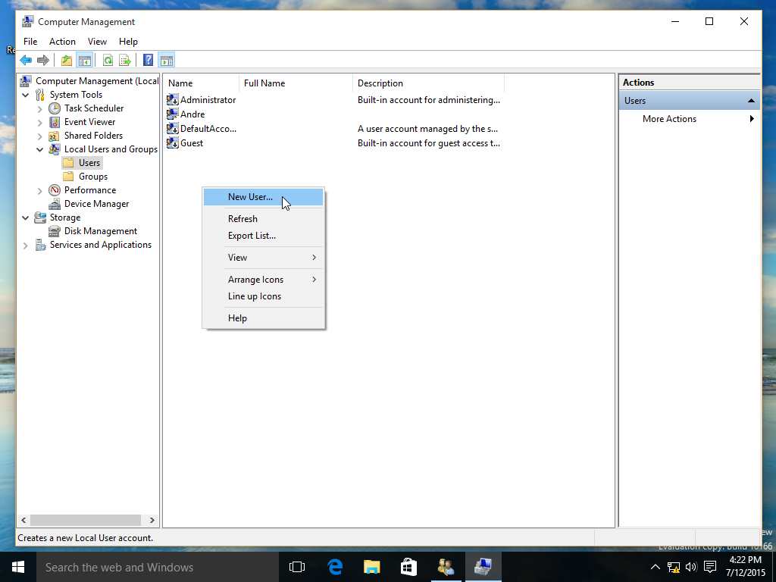
Task: Select Shared Folders in the tree
Action: [93, 136]
